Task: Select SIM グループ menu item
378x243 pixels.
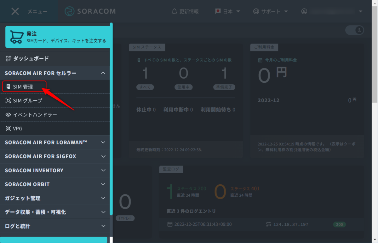Action: 55,100
